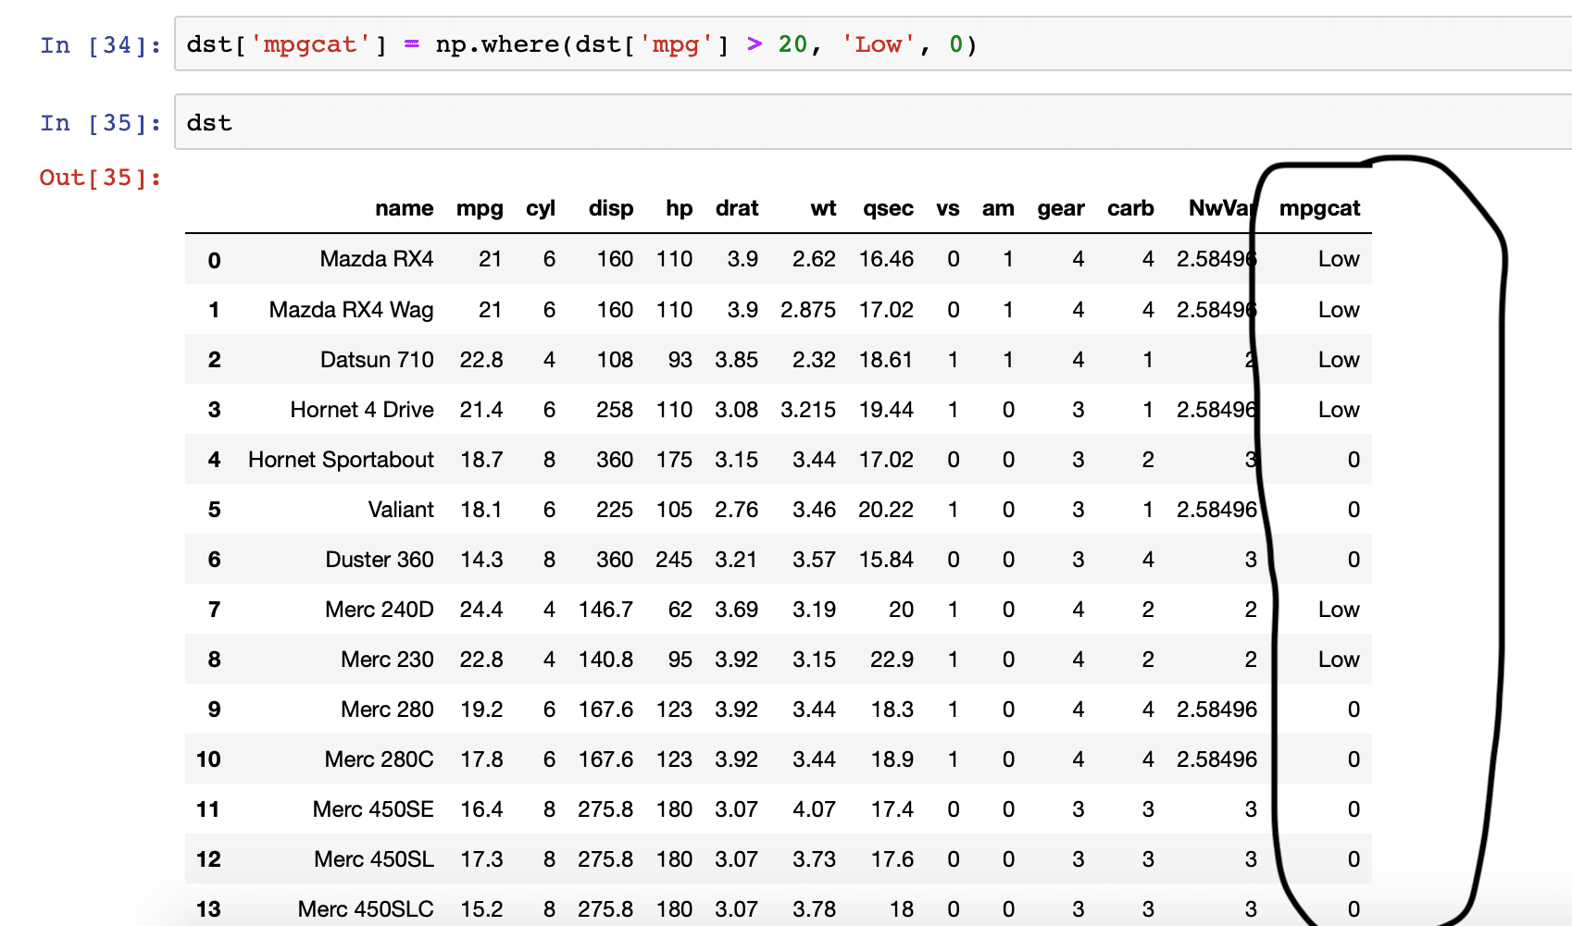The image size is (1572, 926).
Task: Click the 'Duster 360' name cell
Action: point(380,560)
